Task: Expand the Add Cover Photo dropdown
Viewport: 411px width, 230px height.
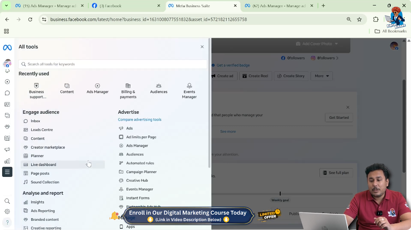Action: [x=317, y=44]
